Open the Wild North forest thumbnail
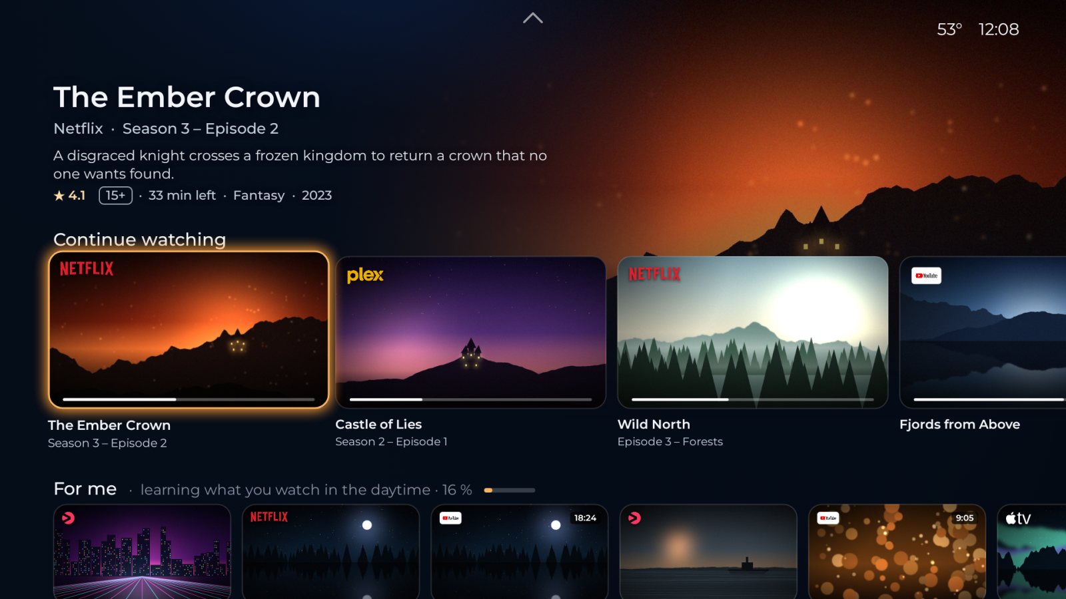Image resolution: width=1066 pixels, height=599 pixels. point(753,332)
